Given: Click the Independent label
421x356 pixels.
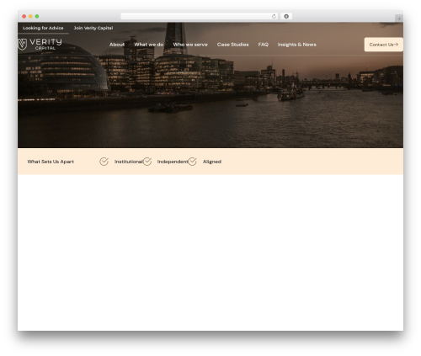Looking at the screenshot, I should (x=173, y=162).
